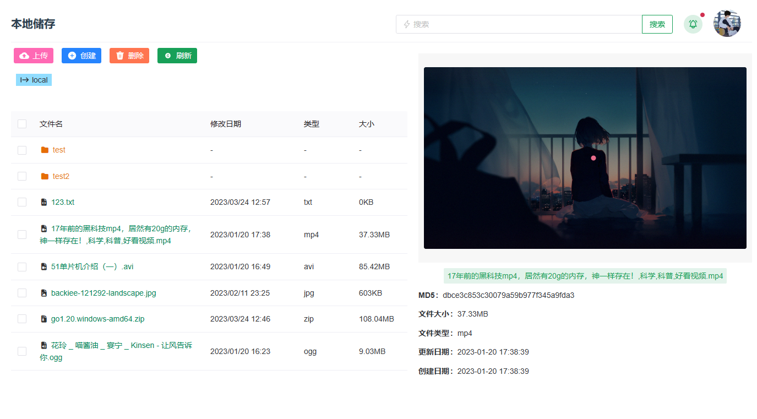
Task: Click the 本地储存 page title
Action: (33, 24)
